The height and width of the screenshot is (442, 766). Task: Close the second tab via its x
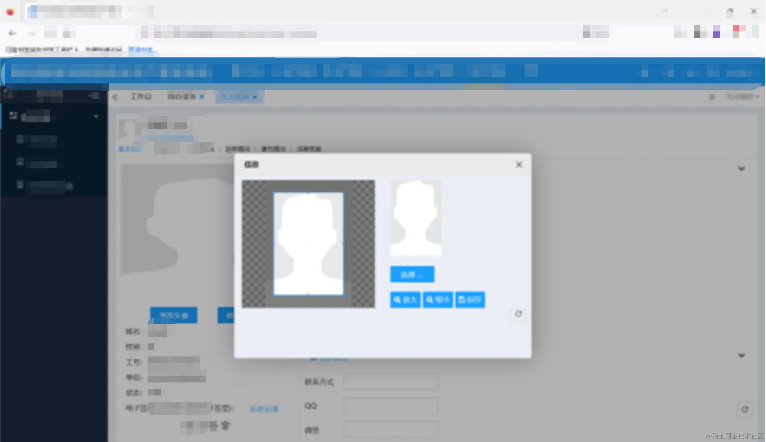[202, 96]
